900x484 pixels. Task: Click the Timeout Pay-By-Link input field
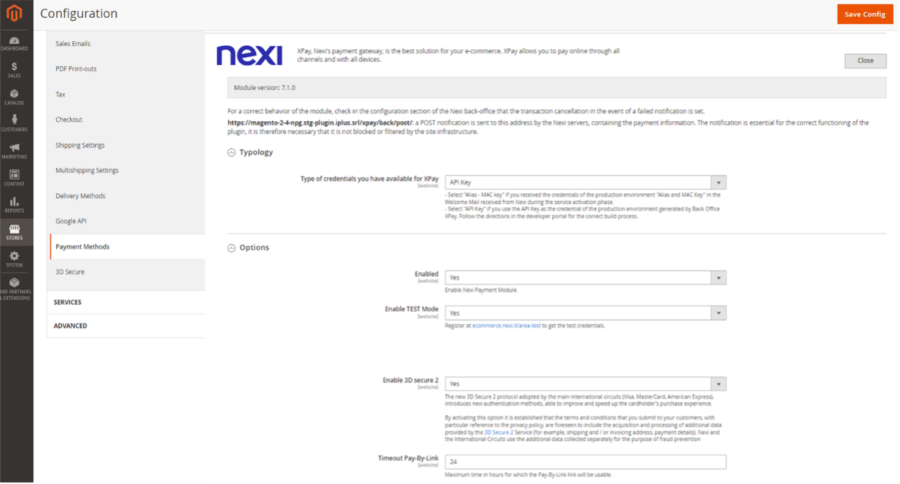[586, 462]
